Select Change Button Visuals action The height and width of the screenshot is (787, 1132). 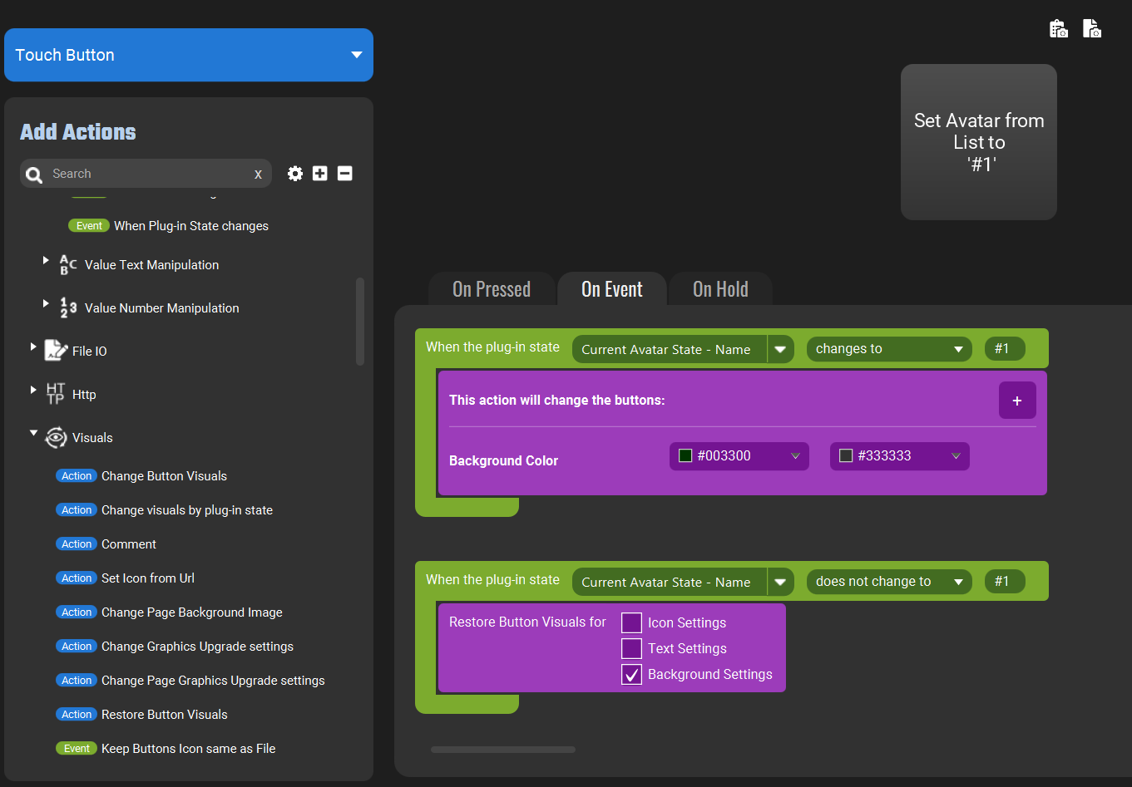pos(164,476)
